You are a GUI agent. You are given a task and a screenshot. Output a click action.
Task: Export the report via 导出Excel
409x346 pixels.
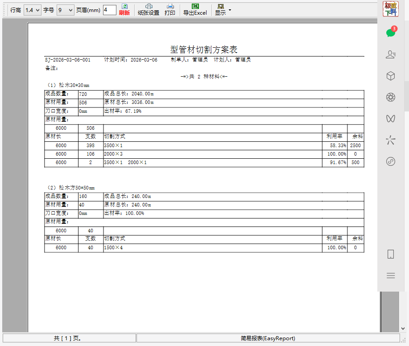tap(195, 9)
